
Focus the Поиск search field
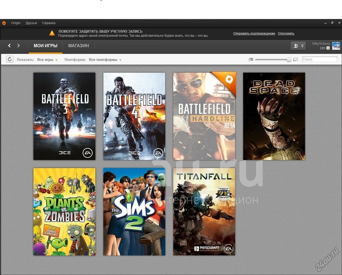coord(320,60)
